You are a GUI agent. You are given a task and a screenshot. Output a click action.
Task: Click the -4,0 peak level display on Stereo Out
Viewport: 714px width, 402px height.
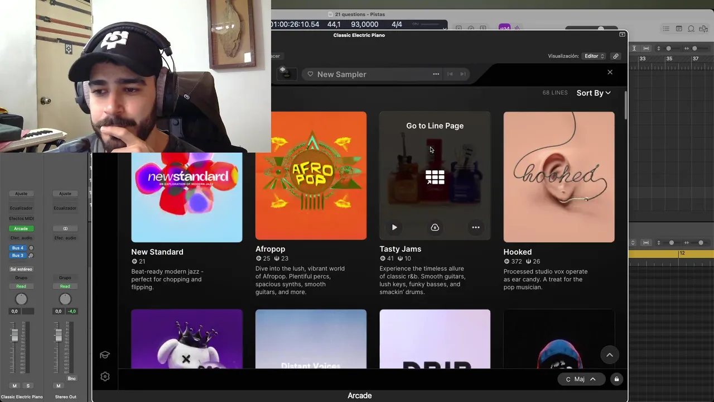tap(72, 311)
